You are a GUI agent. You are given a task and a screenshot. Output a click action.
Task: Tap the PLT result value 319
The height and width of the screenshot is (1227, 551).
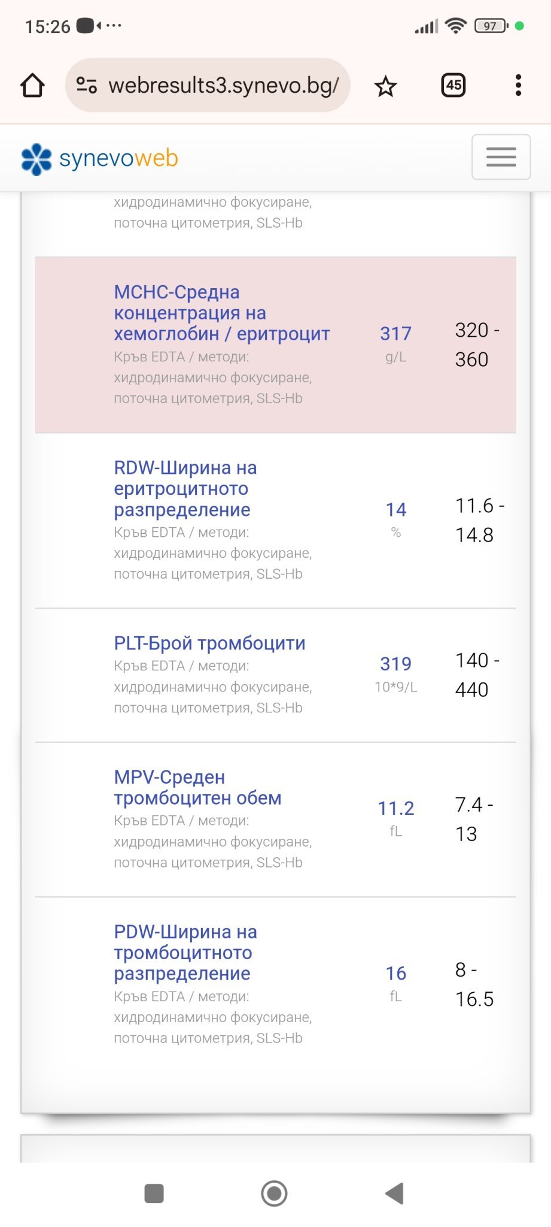pos(395,664)
